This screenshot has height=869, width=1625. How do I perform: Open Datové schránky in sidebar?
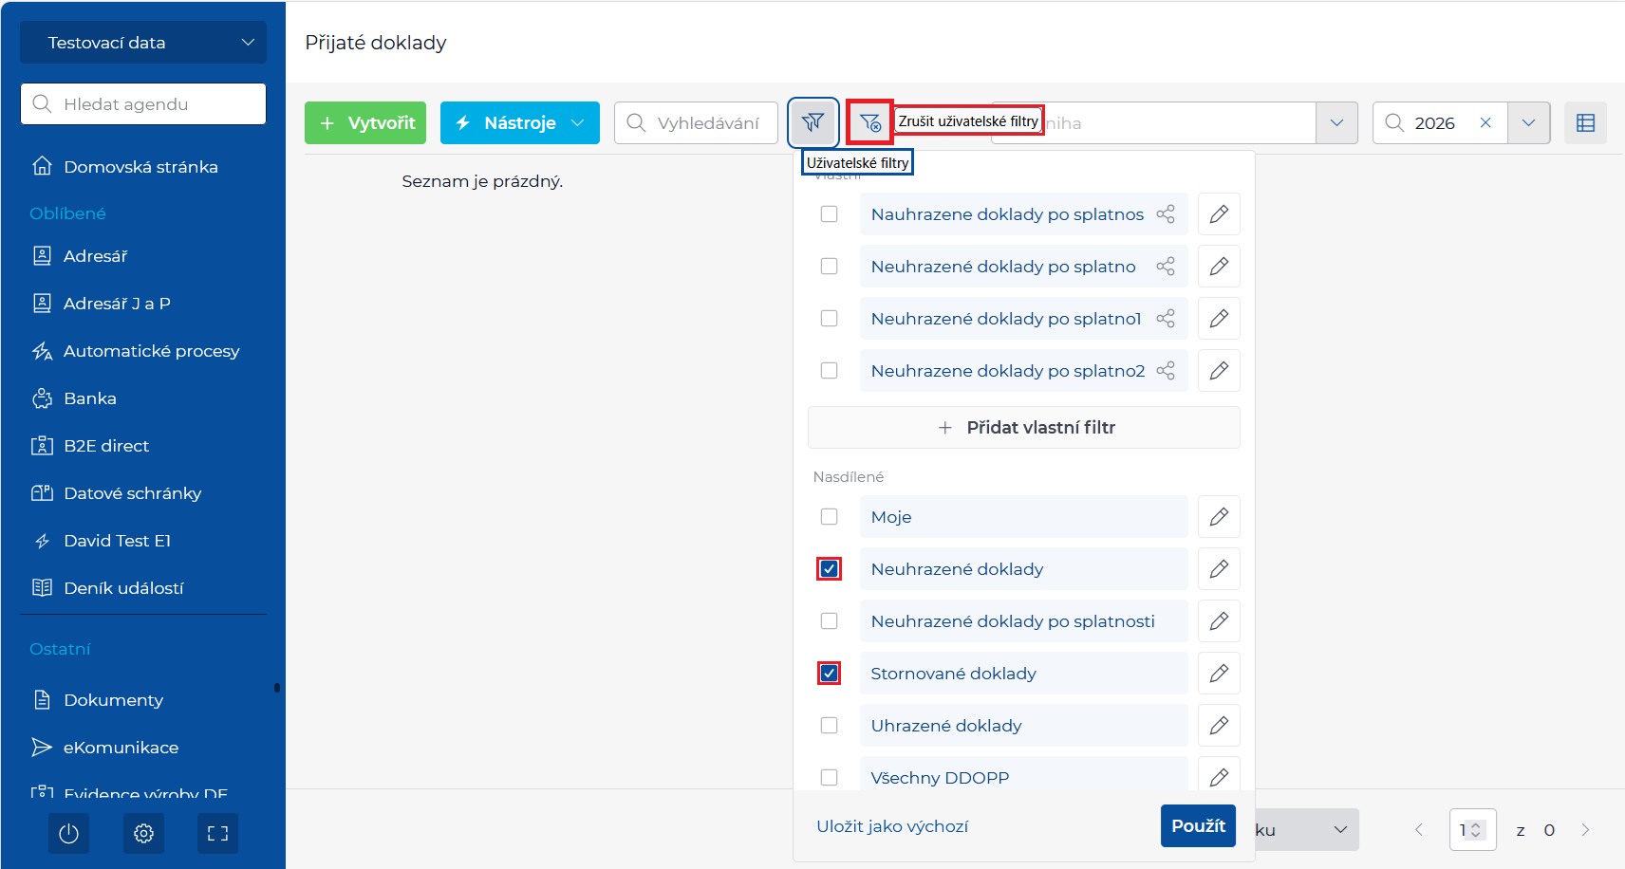point(133,493)
